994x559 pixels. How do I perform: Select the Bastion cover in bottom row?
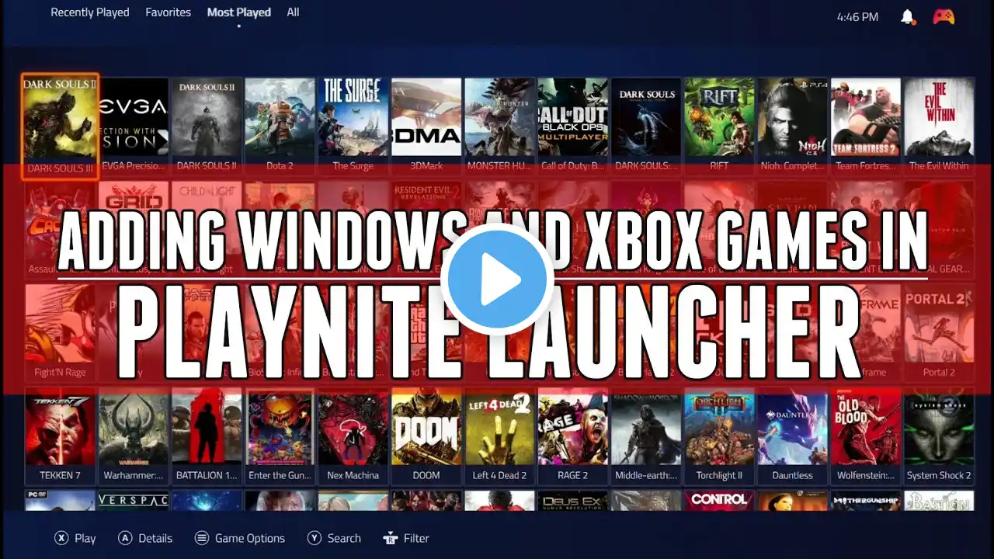[x=939, y=501]
